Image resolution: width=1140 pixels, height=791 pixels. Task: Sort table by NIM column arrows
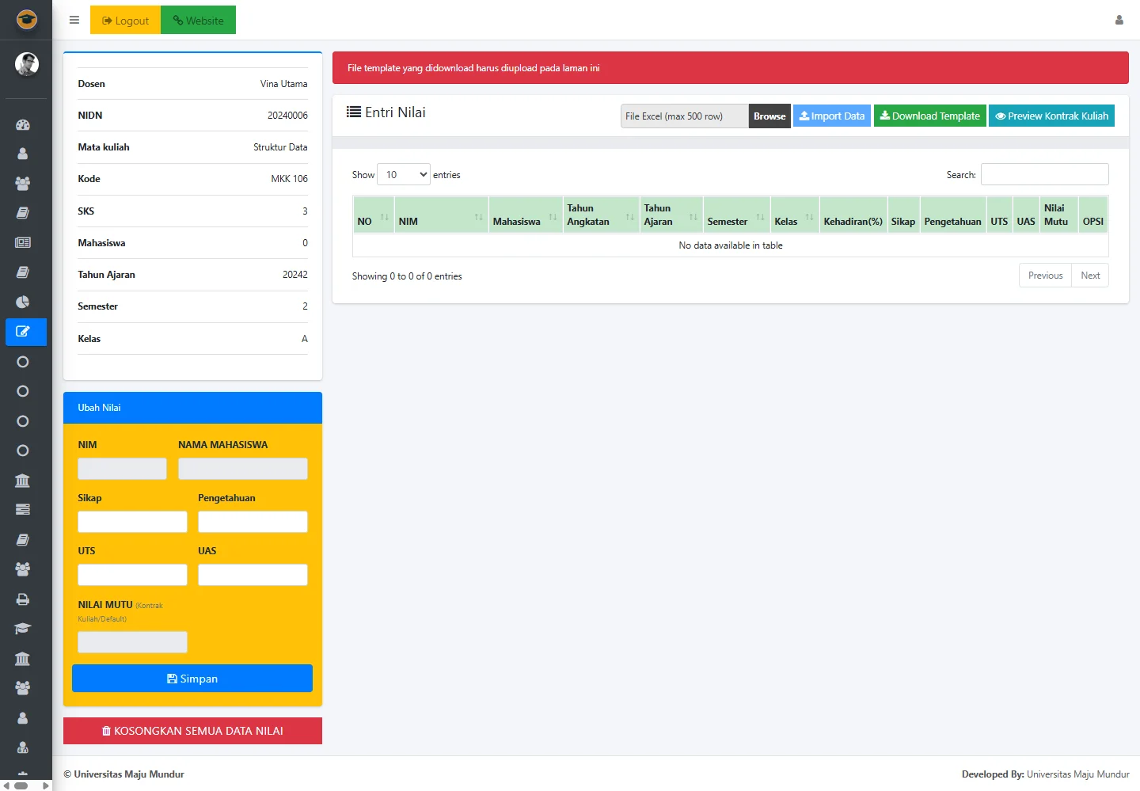478,217
